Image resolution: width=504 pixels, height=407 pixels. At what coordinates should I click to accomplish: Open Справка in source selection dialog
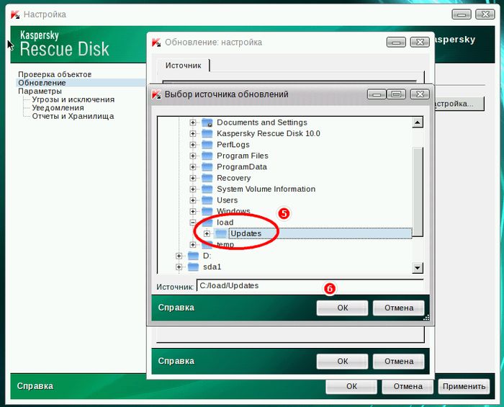pos(176,308)
